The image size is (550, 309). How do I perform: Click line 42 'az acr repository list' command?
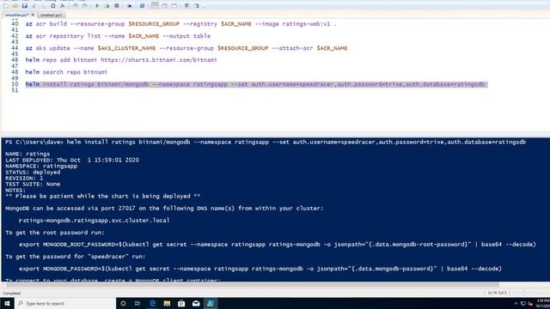point(118,36)
